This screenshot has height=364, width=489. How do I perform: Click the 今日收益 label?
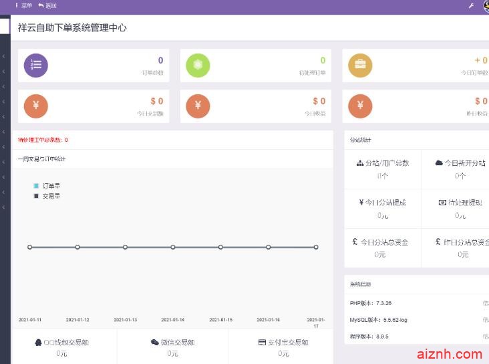tap(315, 114)
